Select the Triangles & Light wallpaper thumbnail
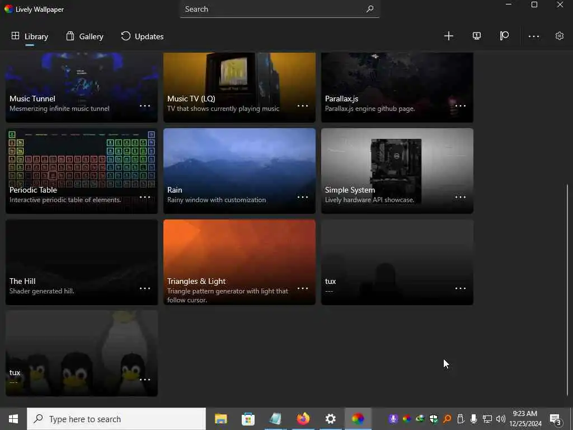Image resolution: width=573 pixels, height=430 pixels. click(239, 262)
